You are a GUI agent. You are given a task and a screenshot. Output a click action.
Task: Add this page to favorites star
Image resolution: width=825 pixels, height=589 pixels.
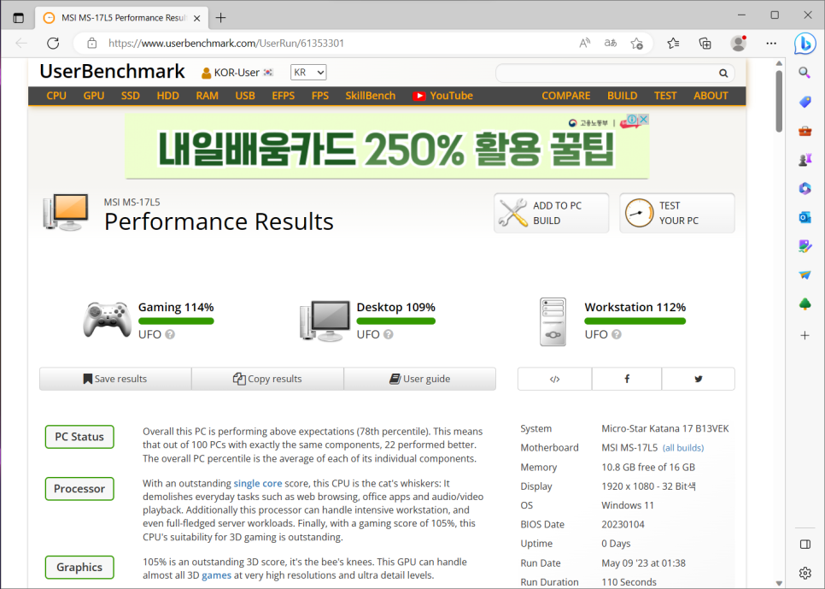[x=636, y=44]
